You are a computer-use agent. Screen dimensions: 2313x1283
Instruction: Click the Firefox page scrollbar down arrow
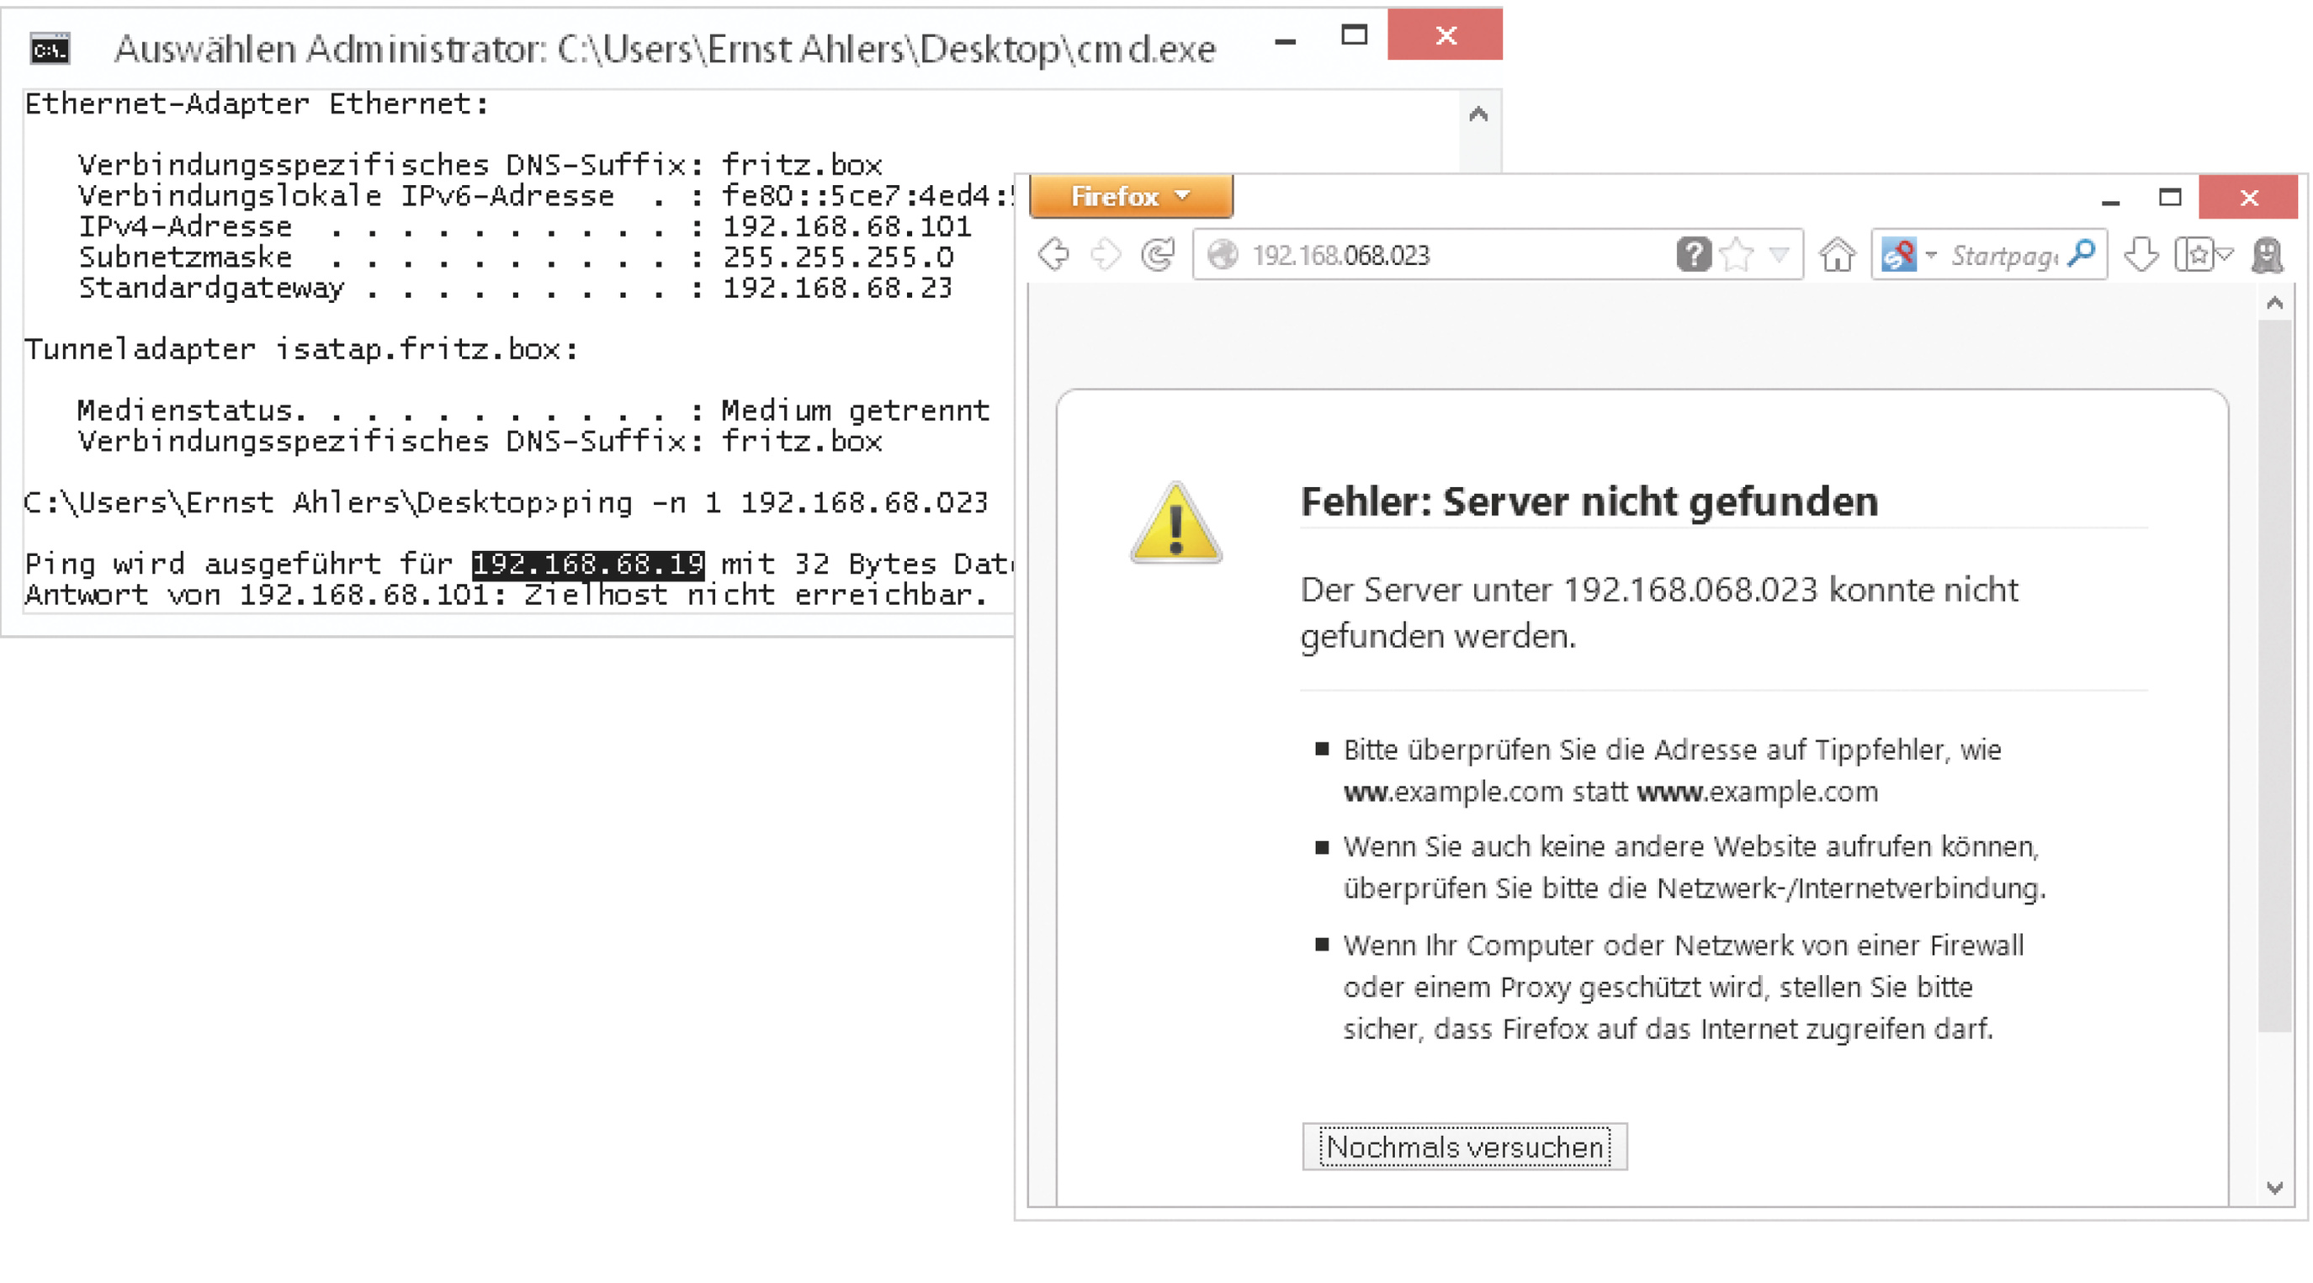pyautogui.click(x=2274, y=1187)
